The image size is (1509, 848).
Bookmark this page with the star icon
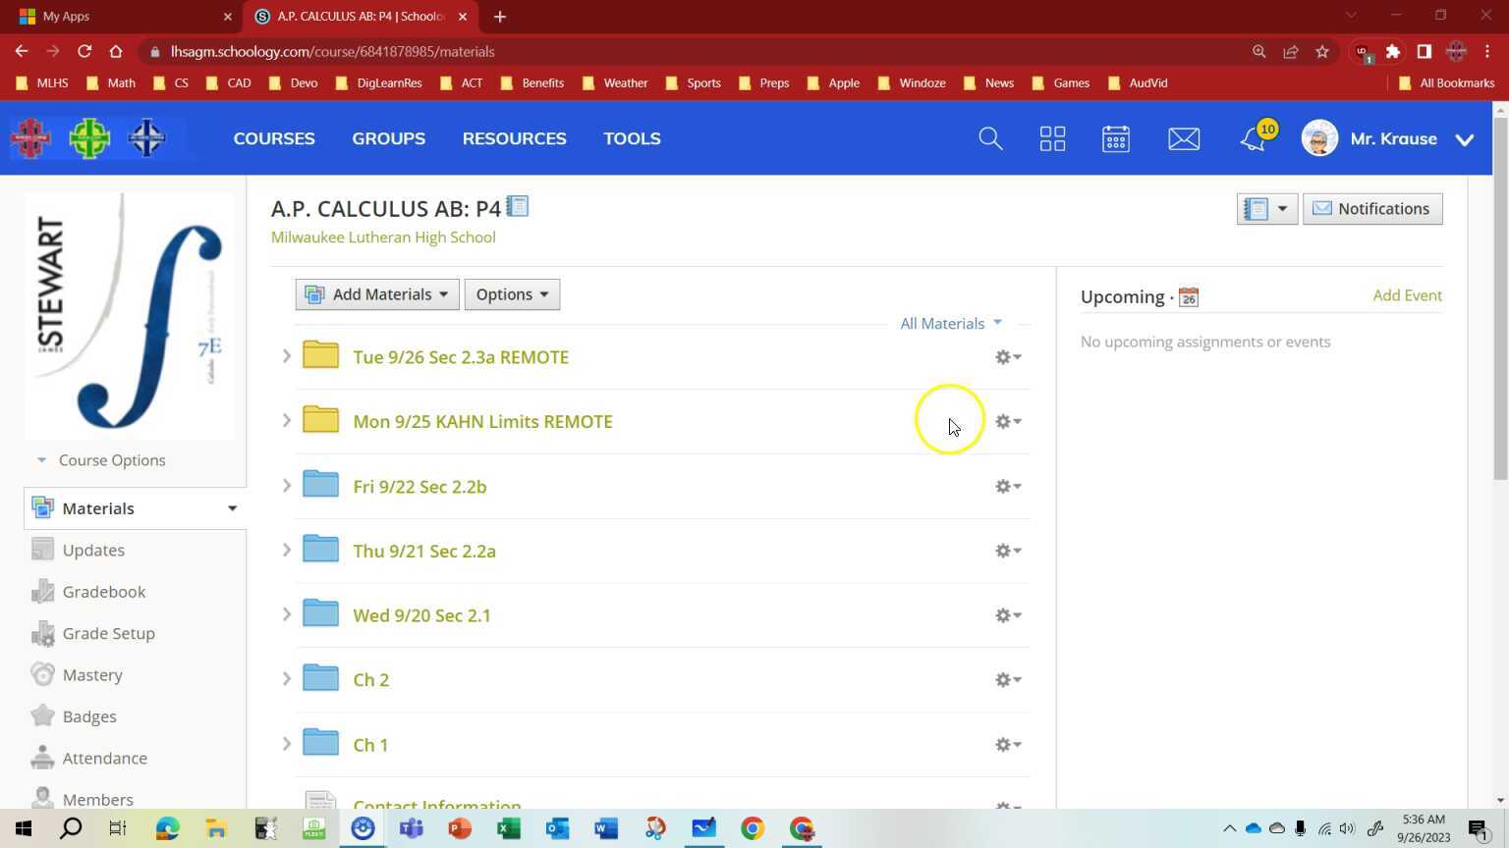1322,52
